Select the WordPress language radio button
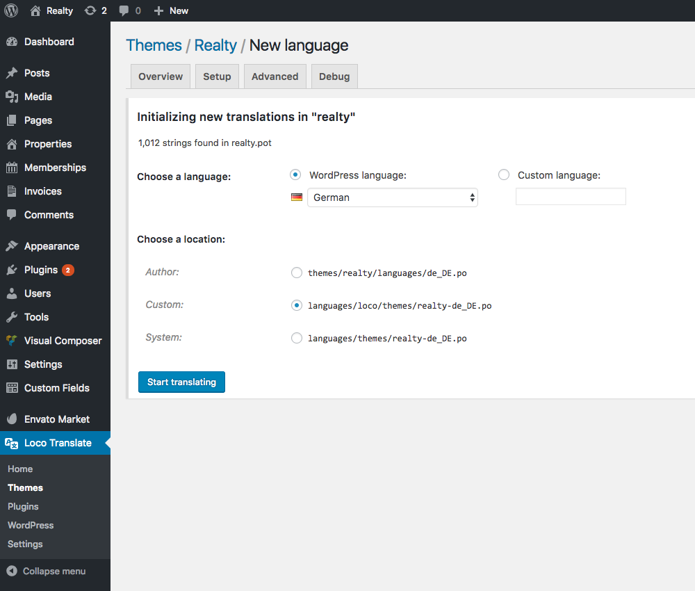Viewport: 695px width, 591px height. tap(295, 175)
